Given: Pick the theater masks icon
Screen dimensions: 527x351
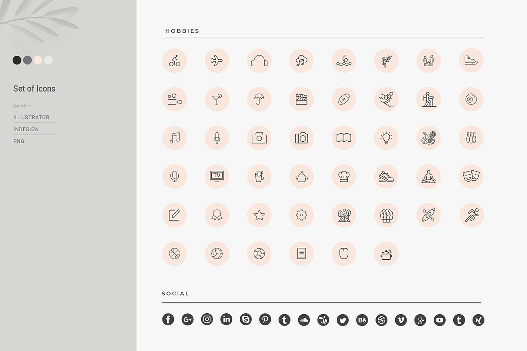Looking at the screenshot, I should pyautogui.click(x=471, y=176).
